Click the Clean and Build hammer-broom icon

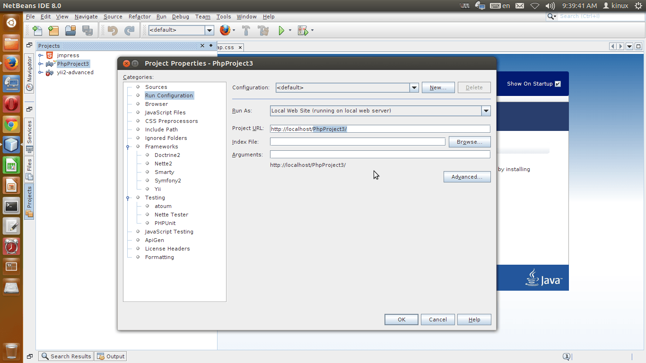click(263, 31)
